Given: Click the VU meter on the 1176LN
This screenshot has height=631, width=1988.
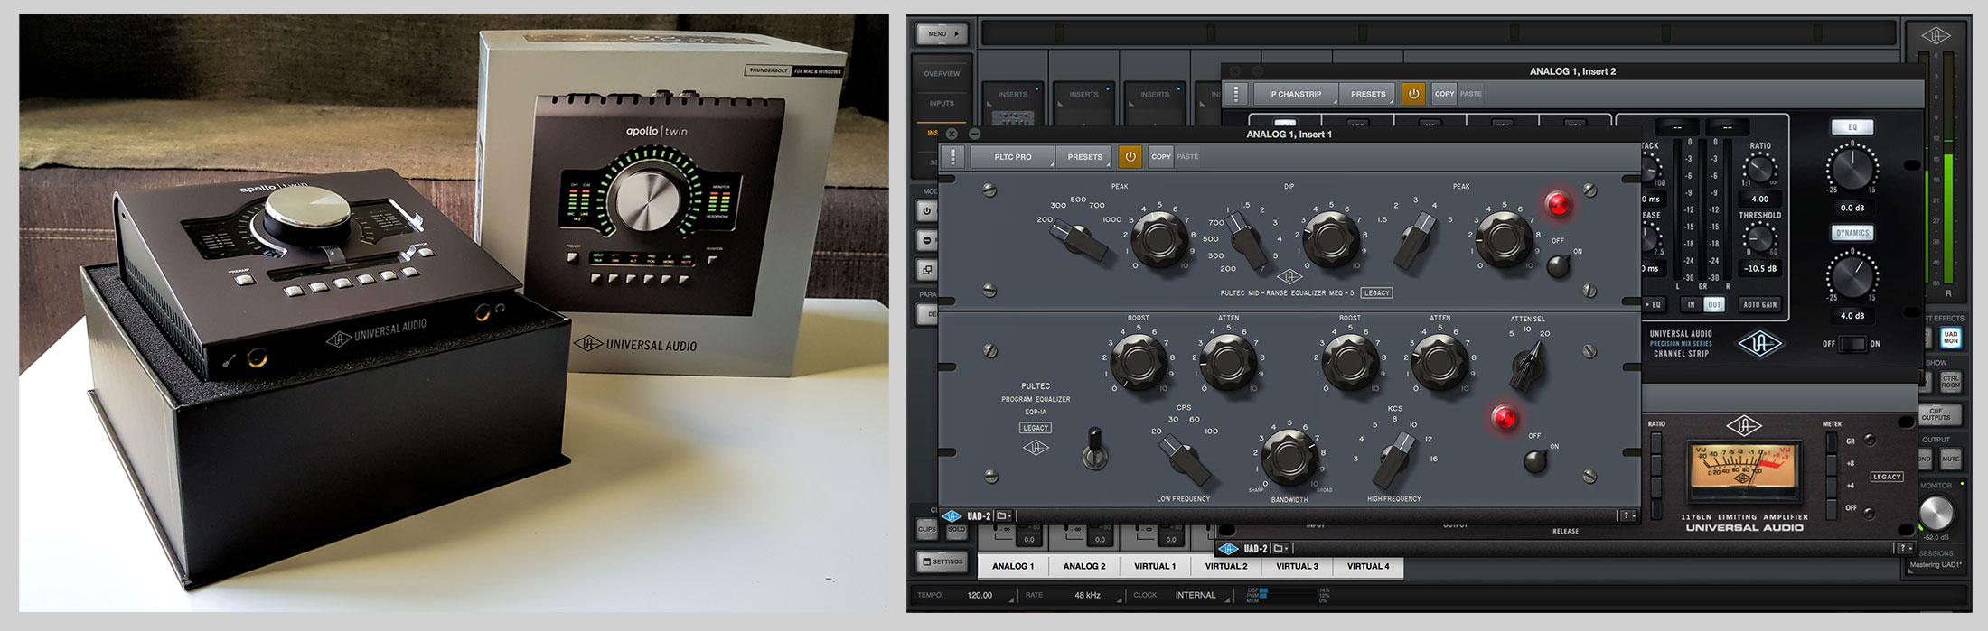Looking at the screenshot, I should pyautogui.click(x=1745, y=469).
